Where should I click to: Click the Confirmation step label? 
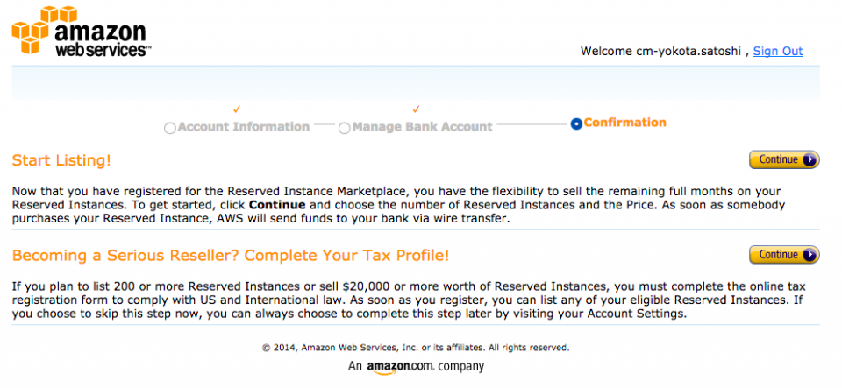pos(624,123)
